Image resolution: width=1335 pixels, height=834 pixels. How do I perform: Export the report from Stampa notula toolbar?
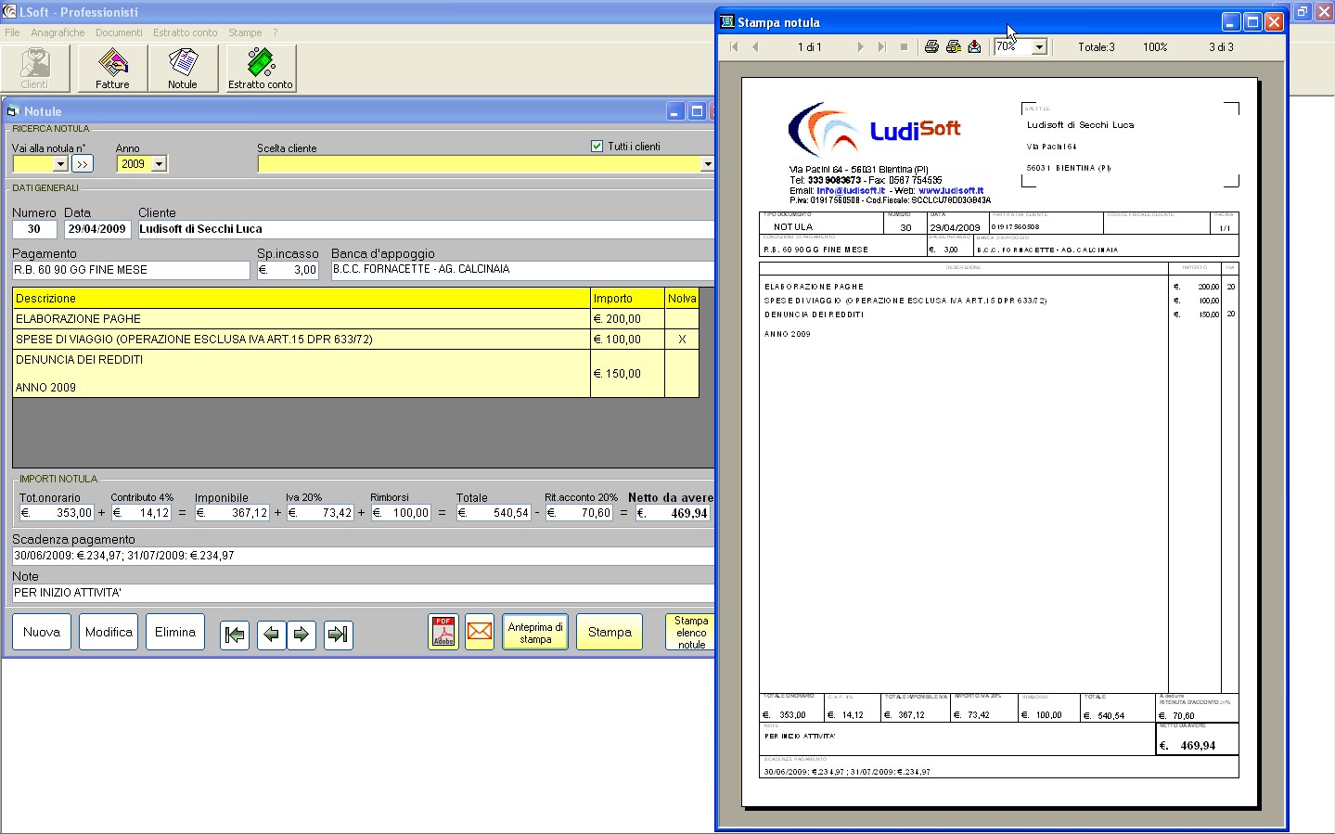pyautogui.click(x=974, y=46)
